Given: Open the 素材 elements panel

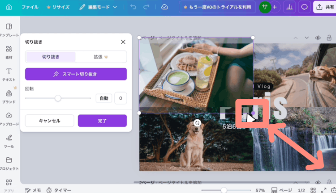Looking at the screenshot, I should click(9, 52).
